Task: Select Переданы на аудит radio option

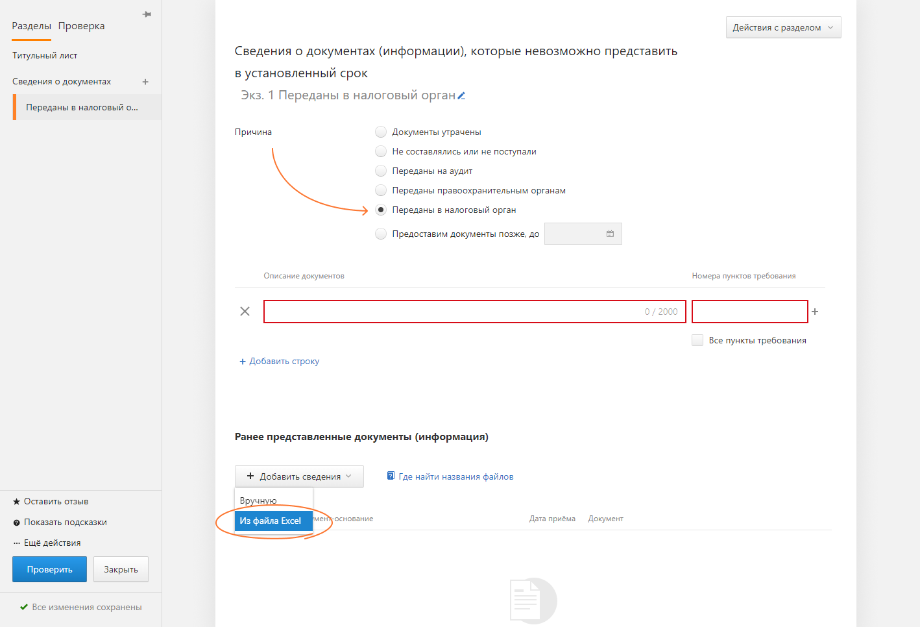Action: 381,171
